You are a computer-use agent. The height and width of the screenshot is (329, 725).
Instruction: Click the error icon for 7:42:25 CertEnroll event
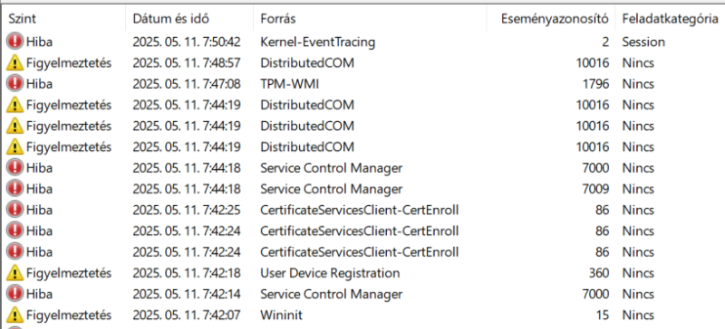click(x=15, y=210)
